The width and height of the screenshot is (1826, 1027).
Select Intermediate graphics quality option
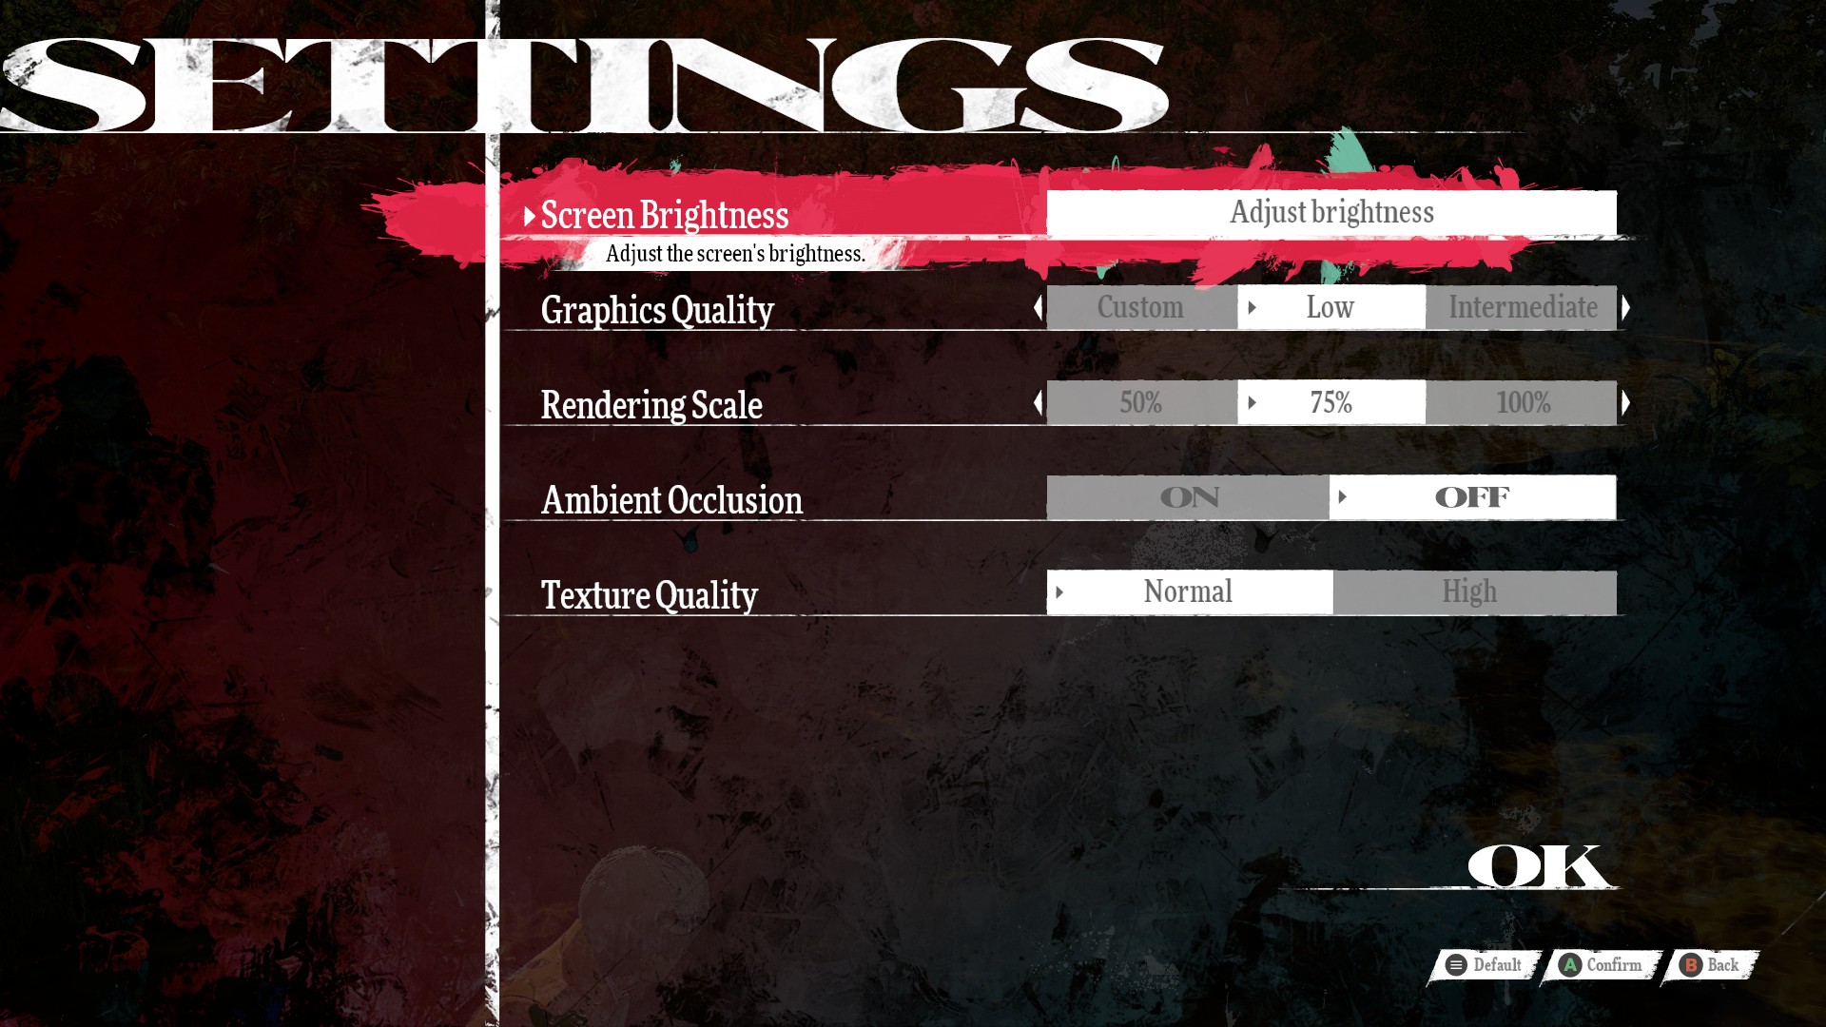(x=1524, y=307)
